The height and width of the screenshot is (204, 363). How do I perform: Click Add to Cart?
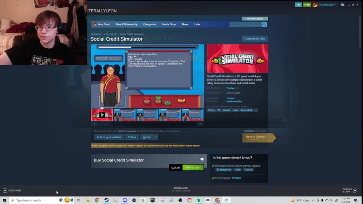click(x=193, y=167)
